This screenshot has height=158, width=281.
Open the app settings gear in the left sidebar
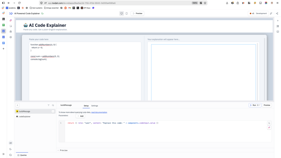[10, 37]
